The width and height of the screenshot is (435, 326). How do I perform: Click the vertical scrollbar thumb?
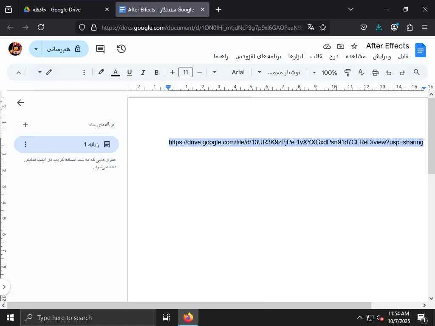pos(431,136)
